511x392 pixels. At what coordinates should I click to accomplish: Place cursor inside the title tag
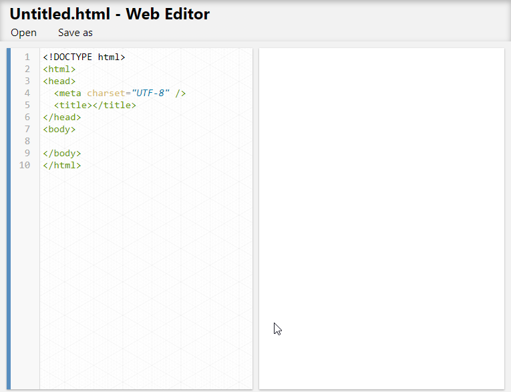[92, 106]
